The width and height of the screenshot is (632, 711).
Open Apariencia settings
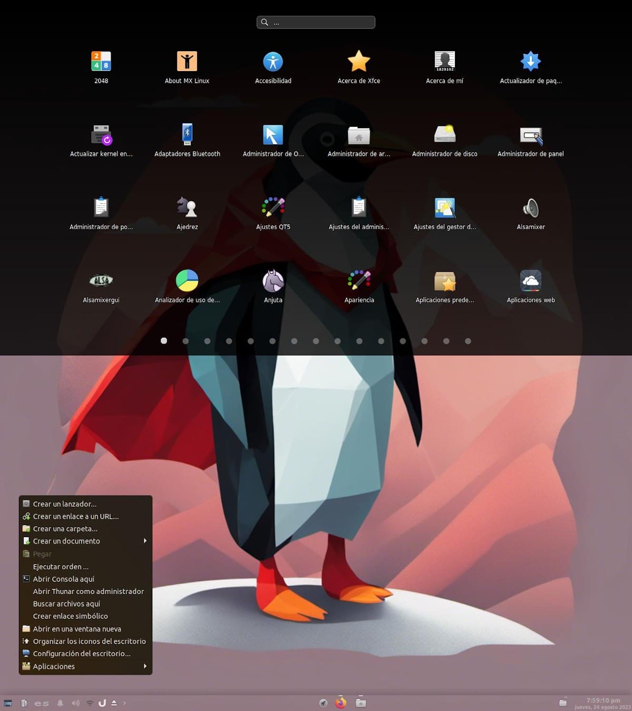[359, 281]
